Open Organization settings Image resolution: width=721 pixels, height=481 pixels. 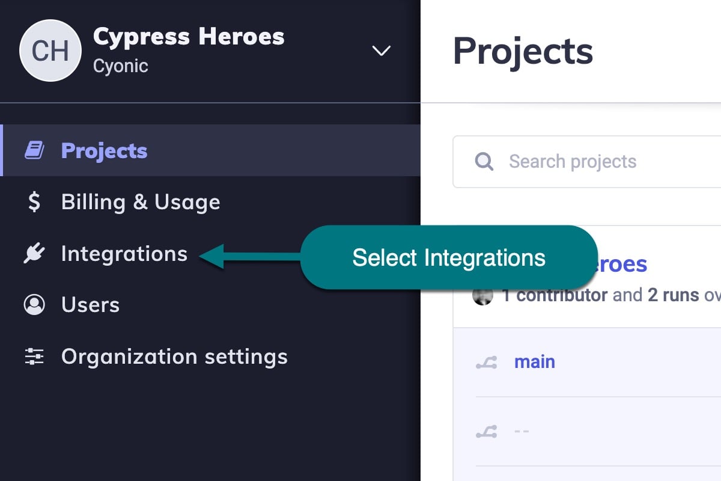point(174,356)
